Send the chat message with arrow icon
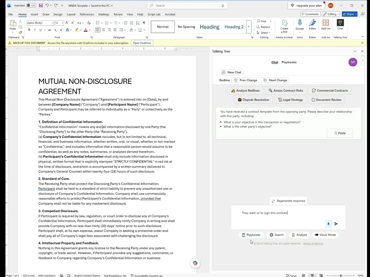The height and width of the screenshot is (277, 370). pos(336,224)
